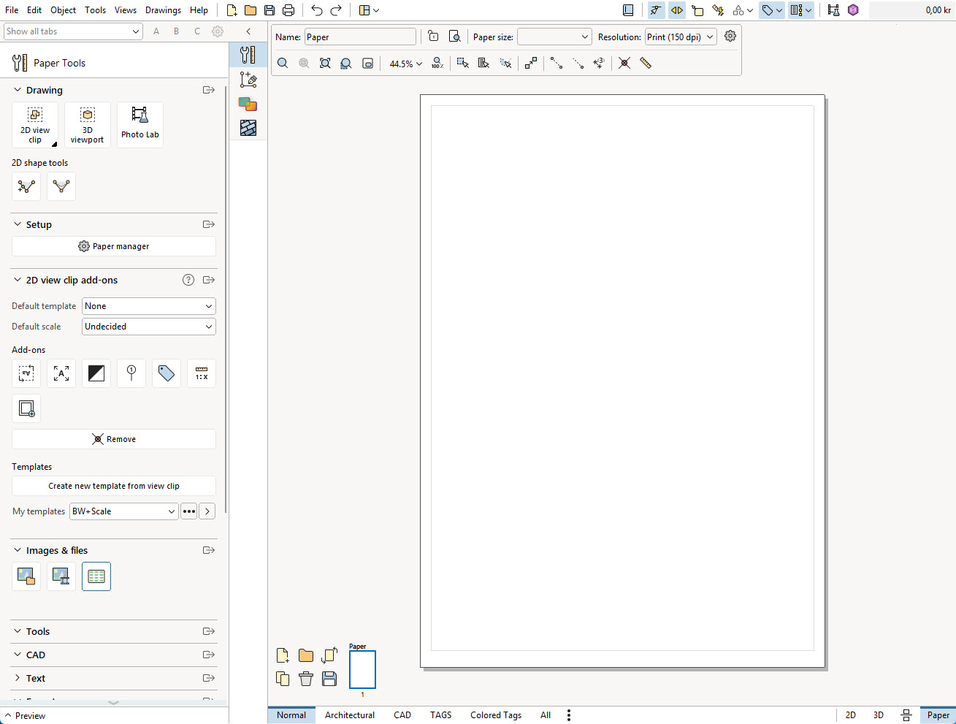This screenshot has height=724, width=956.
Task: Collapse the Drawing section
Action: [18, 90]
